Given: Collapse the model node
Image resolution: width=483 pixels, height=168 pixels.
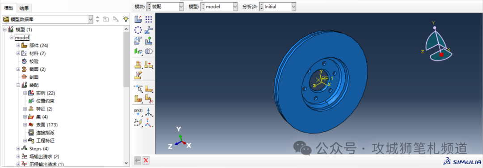Looking at the screenshot, I should 11,37.
